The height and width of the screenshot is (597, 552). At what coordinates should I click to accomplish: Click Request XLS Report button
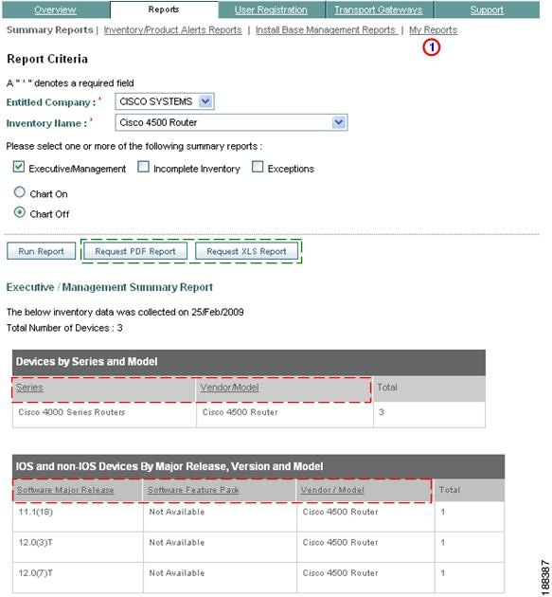click(246, 251)
